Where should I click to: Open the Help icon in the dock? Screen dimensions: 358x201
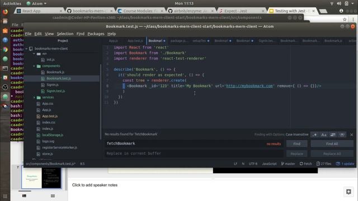click(5, 40)
